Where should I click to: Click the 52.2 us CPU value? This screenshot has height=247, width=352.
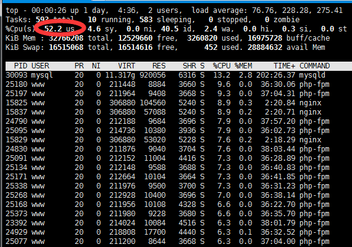point(59,29)
